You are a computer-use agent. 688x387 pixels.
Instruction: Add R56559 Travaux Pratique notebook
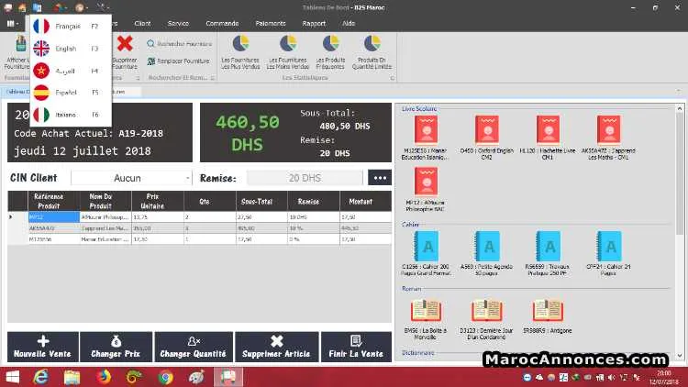pyautogui.click(x=548, y=253)
